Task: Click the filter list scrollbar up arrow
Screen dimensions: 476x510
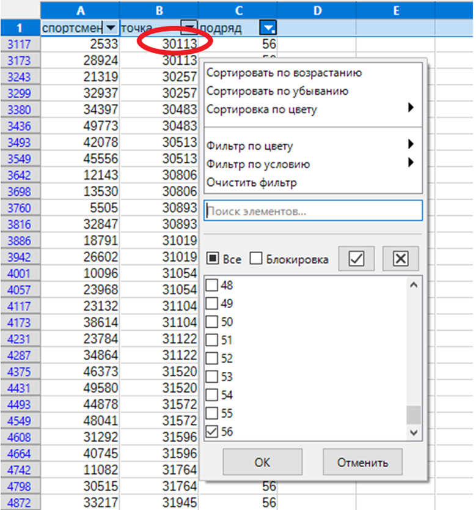Action: (414, 284)
